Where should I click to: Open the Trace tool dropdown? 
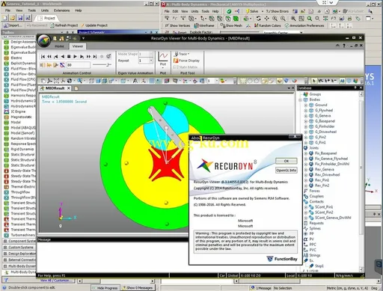[182, 54]
